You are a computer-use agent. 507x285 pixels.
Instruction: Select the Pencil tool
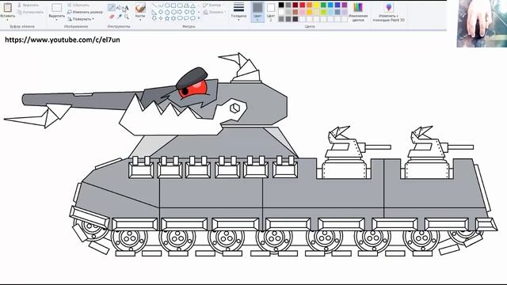[x=112, y=7]
